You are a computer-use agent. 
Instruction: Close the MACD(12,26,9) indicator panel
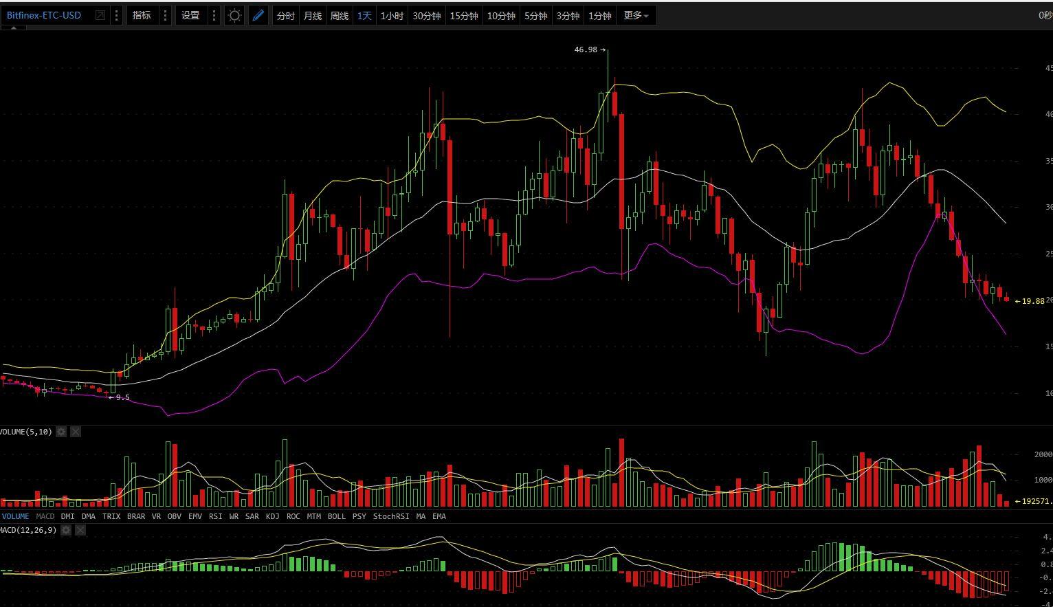click(80, 530)
